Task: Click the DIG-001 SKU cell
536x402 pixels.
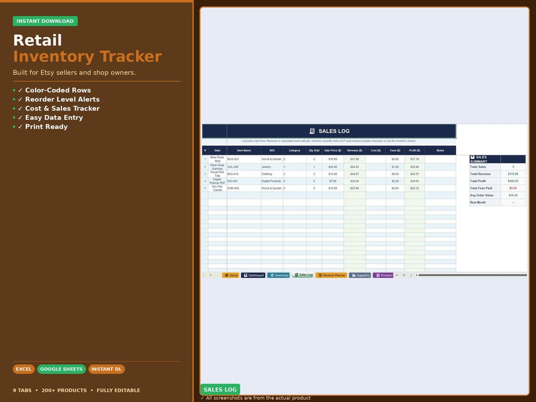Action: pos(244,181)
